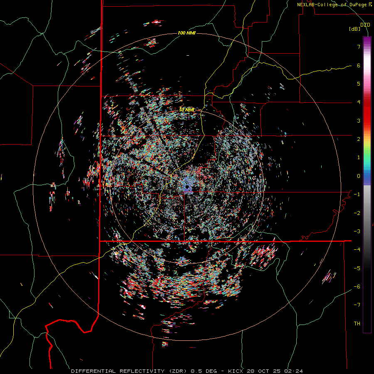
Task: Click the 1 dB scale label
Action: point(359,157)
